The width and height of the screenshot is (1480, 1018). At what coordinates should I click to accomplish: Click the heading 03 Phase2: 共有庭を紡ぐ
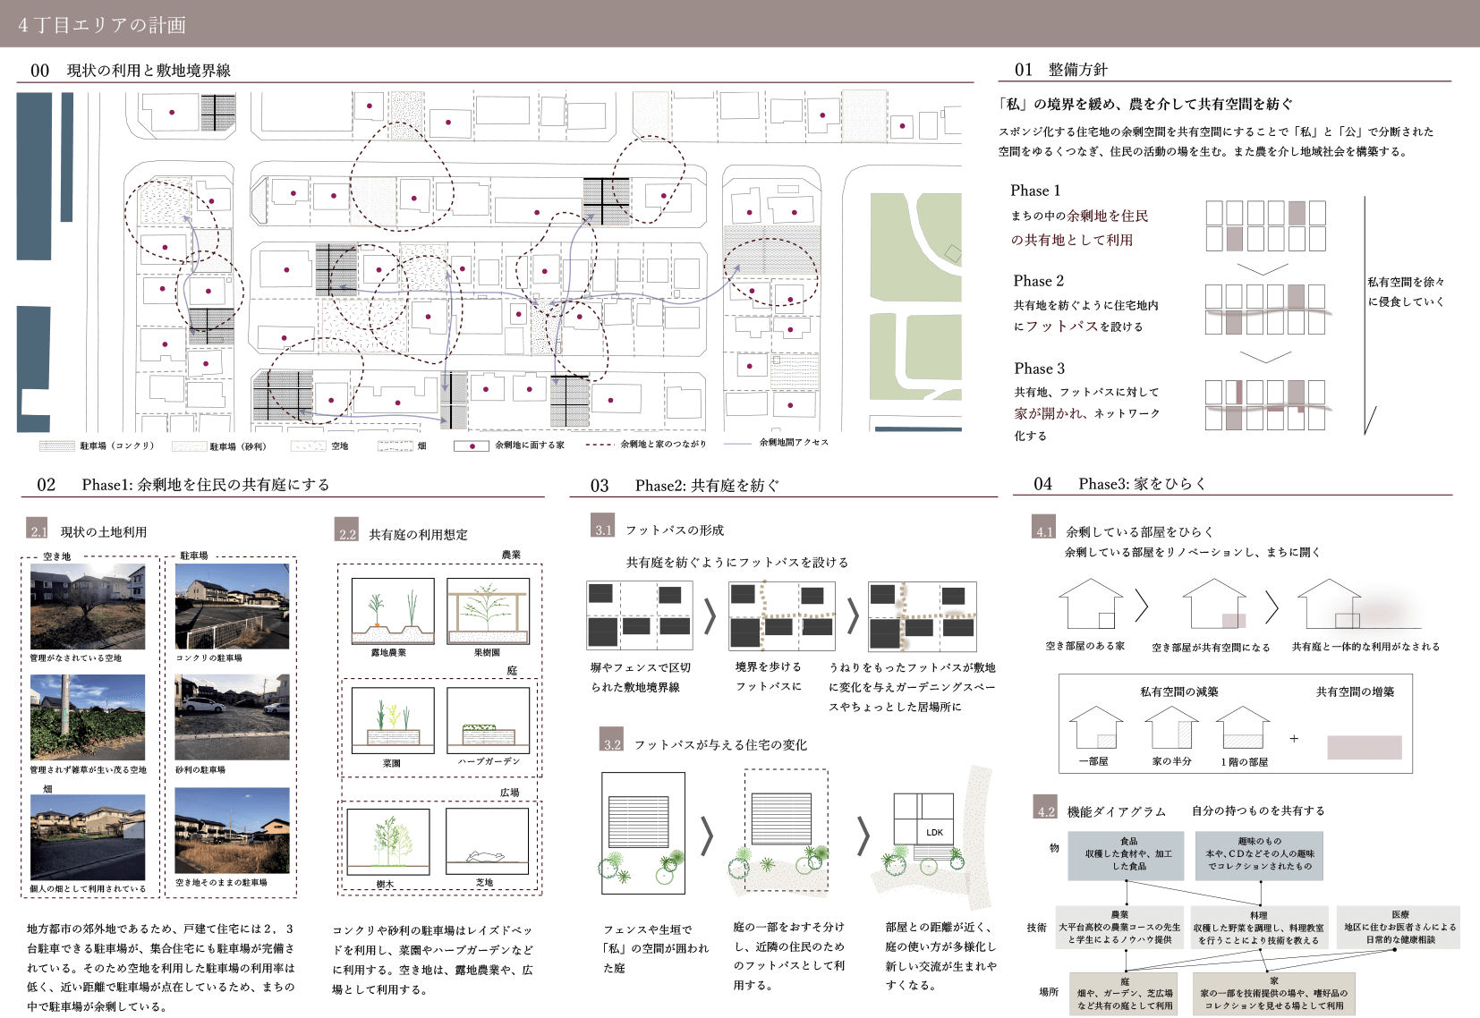click(x=685, y=485)
